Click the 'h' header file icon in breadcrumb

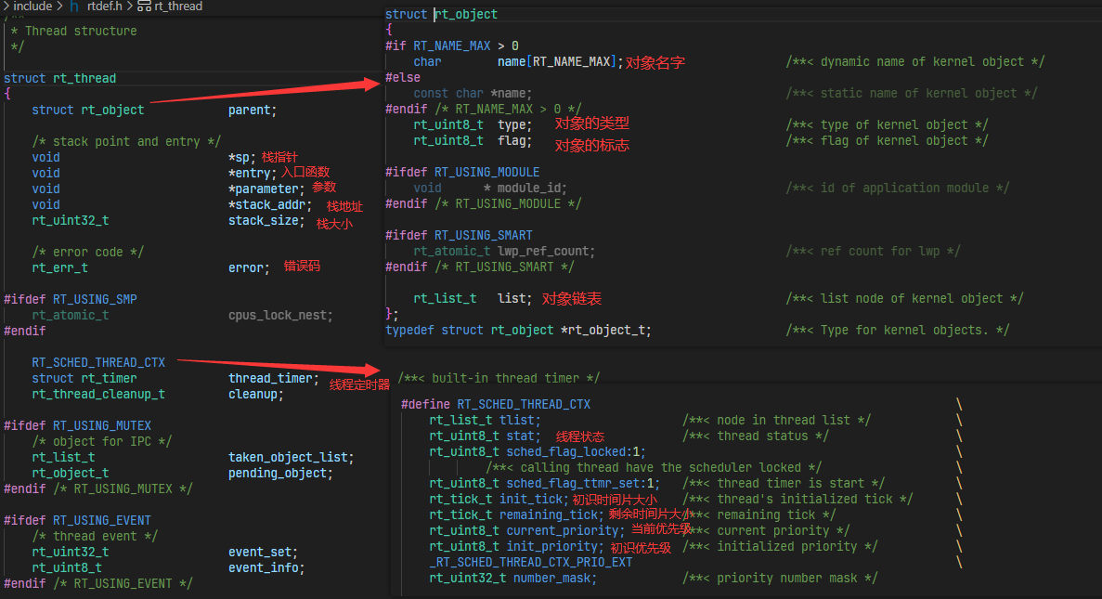tap(73, 7)
